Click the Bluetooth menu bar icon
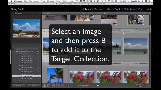This screenshot has width=161, height=90. pos(106,1)
